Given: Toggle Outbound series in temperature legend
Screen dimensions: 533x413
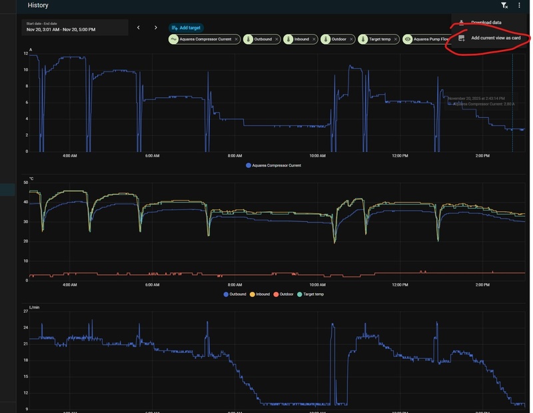Looking at the screenshot, I should pos(235,294).
